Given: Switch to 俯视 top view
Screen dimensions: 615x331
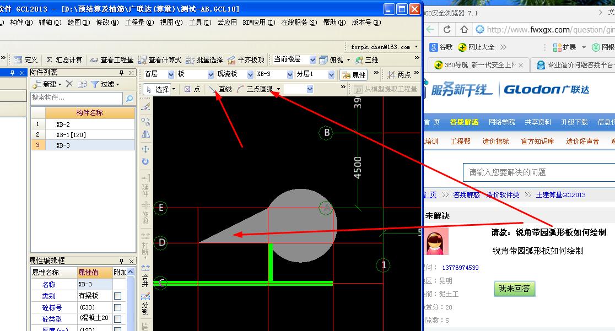Looking at the screenshot, I should point(332,60).
